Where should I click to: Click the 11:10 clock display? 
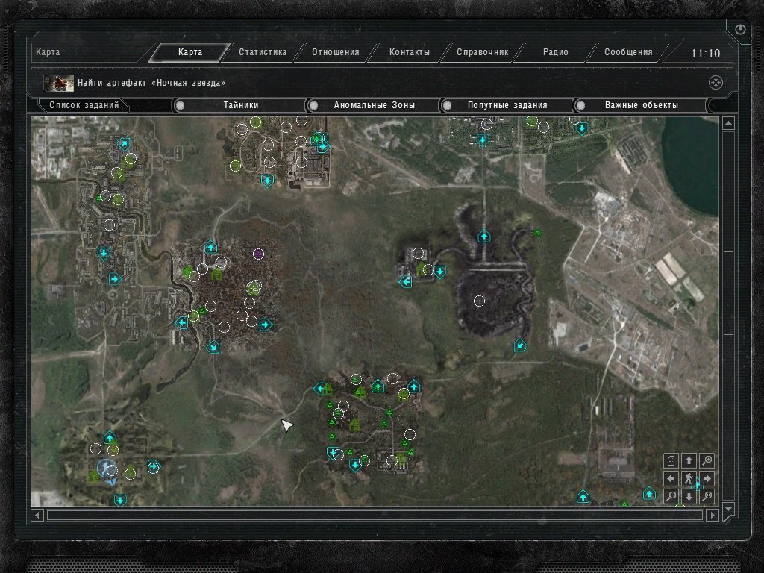tap(705, 53)
